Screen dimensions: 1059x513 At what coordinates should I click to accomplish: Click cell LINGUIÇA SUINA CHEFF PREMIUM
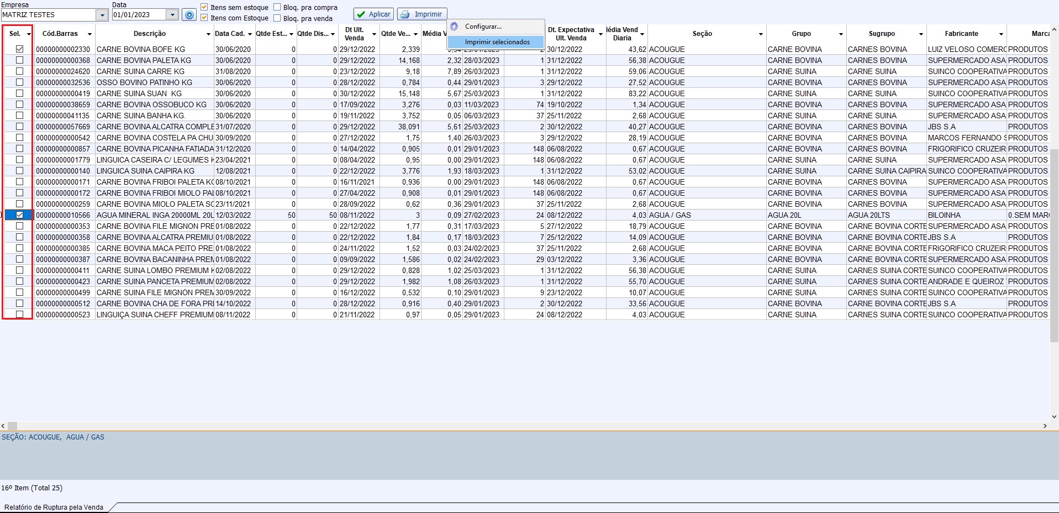155,315
